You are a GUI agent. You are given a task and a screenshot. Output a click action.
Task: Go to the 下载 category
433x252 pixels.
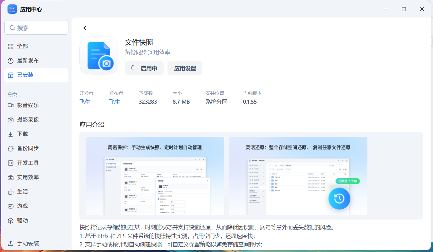click(22, 134)
